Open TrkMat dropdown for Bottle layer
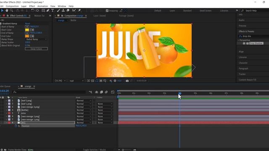Image resolution: width=269 pixels, height=151 pixels. pos(105,110)
